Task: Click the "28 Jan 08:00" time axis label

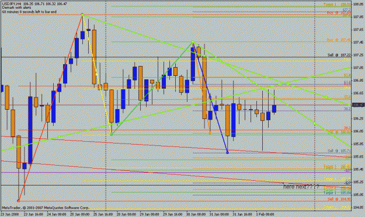Action: pos(126,214)
